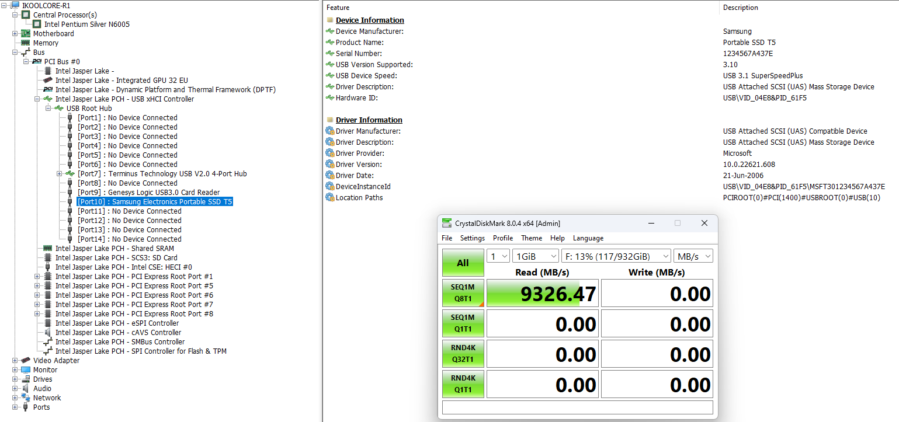Open the 1GiB test size dropdown
The width and height of the screenshot is (899, 422).
(534, 256)
